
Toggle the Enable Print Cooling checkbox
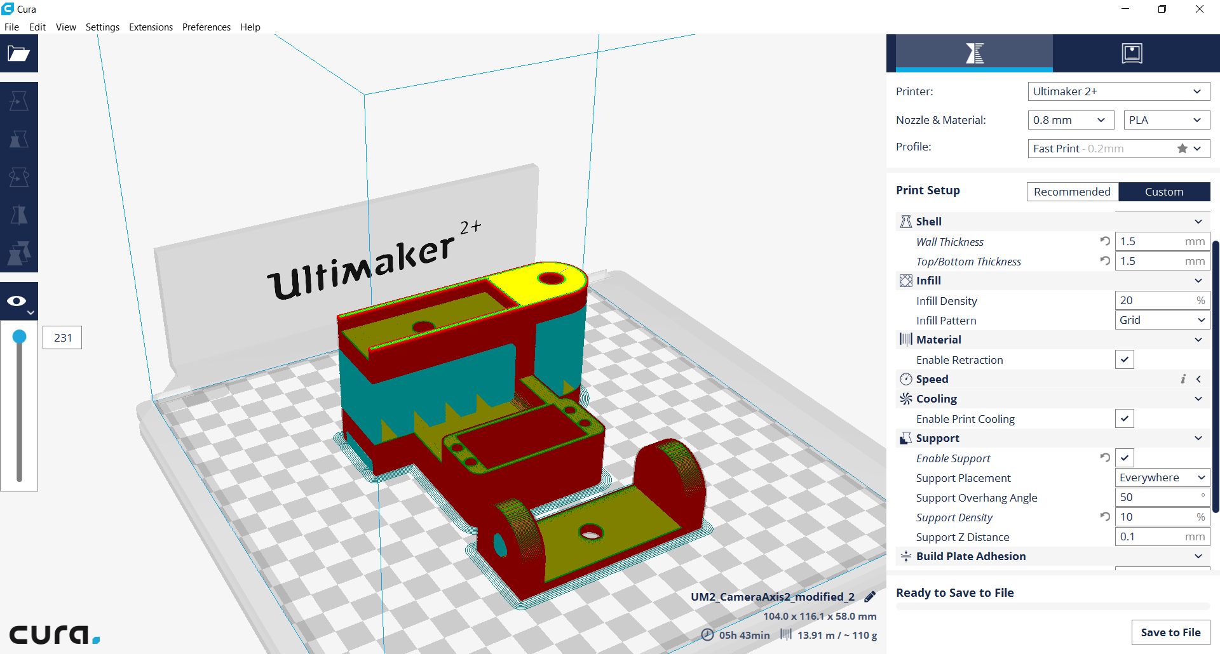1125,418
